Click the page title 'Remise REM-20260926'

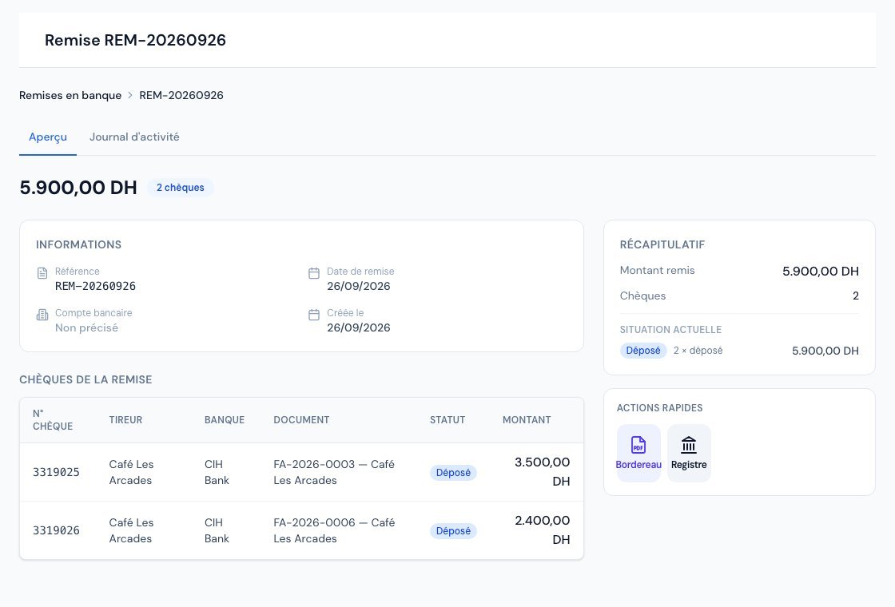pos(135,40)
